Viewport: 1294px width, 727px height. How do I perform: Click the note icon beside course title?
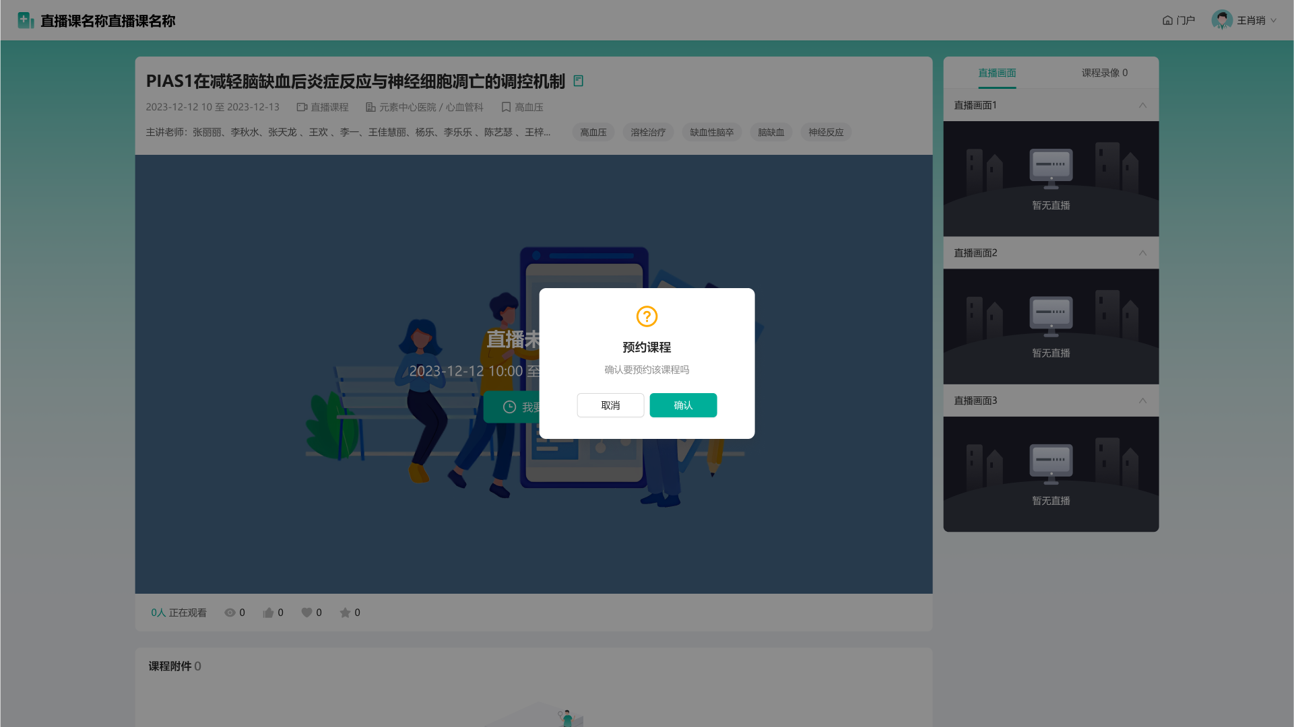pos(578,81)
